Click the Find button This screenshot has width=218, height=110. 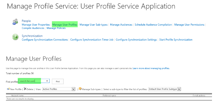(x=58, y=81)
